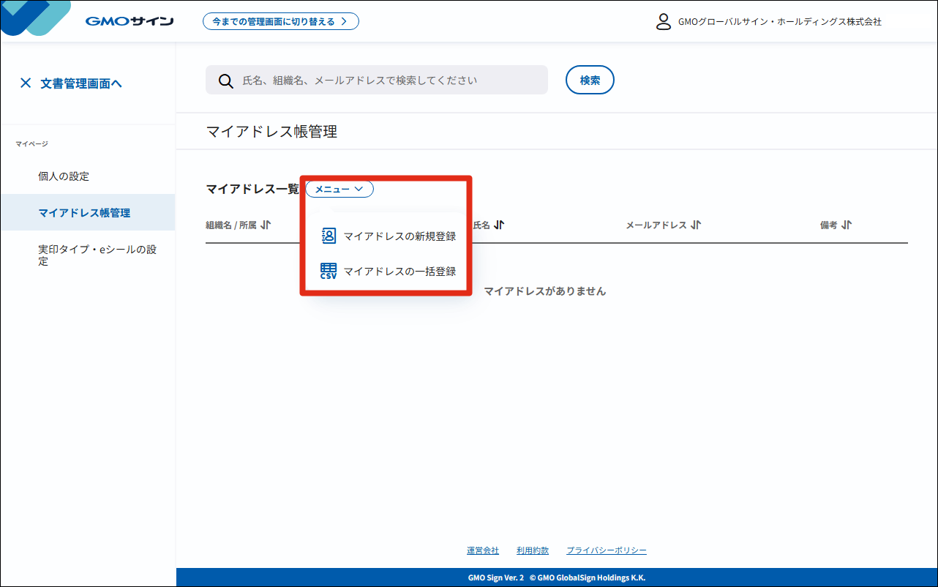Click the 検索 button
938x587 pixels.
tap(590, 81)
